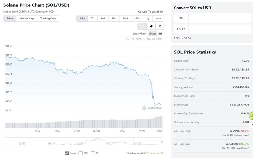Open the chart hamburger menu icon
This screenshot has width=253, height=158.
coord(160,33)
